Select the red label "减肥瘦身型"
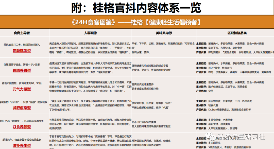Viewport: 274px width, 149px height. 22,108
